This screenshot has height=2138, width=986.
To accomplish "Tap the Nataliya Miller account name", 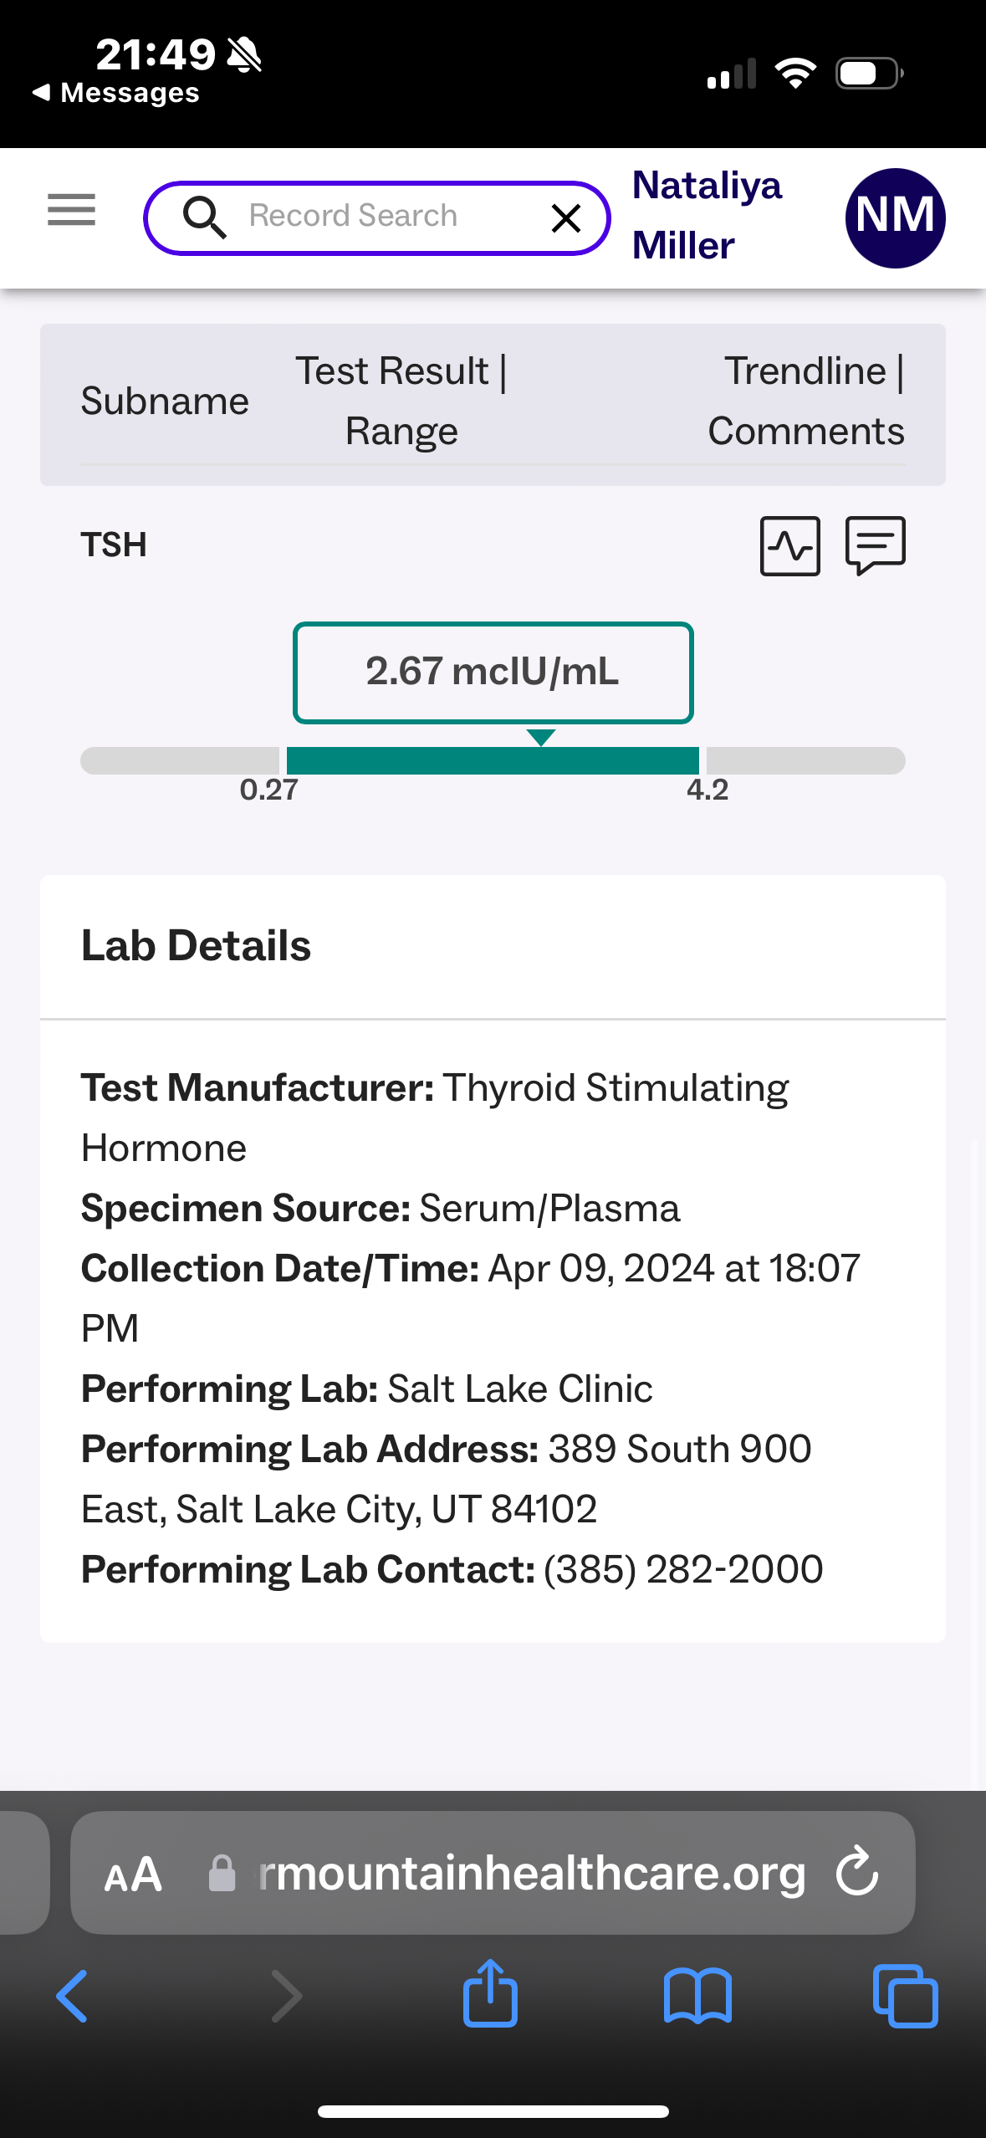I will (x=707, y=215).
